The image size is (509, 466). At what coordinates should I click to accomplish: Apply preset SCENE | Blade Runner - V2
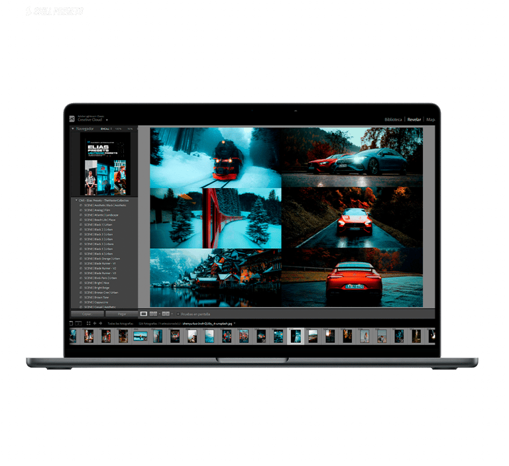100,269
